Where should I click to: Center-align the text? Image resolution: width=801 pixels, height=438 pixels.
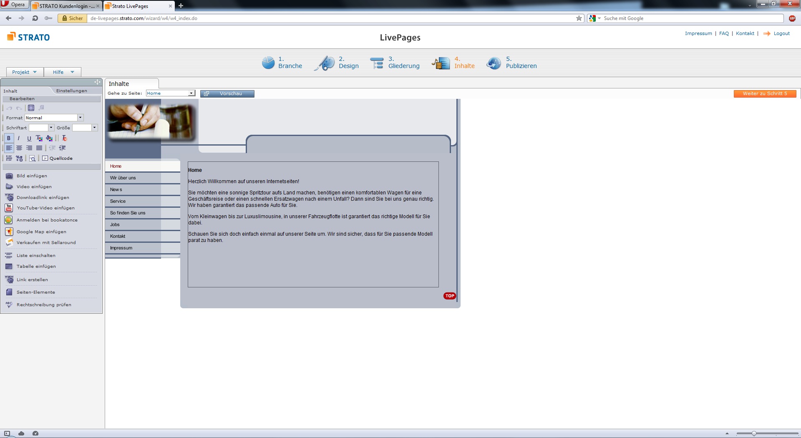coord(19,148)
